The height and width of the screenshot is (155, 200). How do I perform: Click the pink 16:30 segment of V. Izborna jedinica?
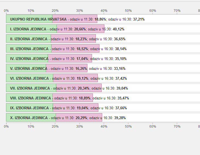click(x=67, y=68)
